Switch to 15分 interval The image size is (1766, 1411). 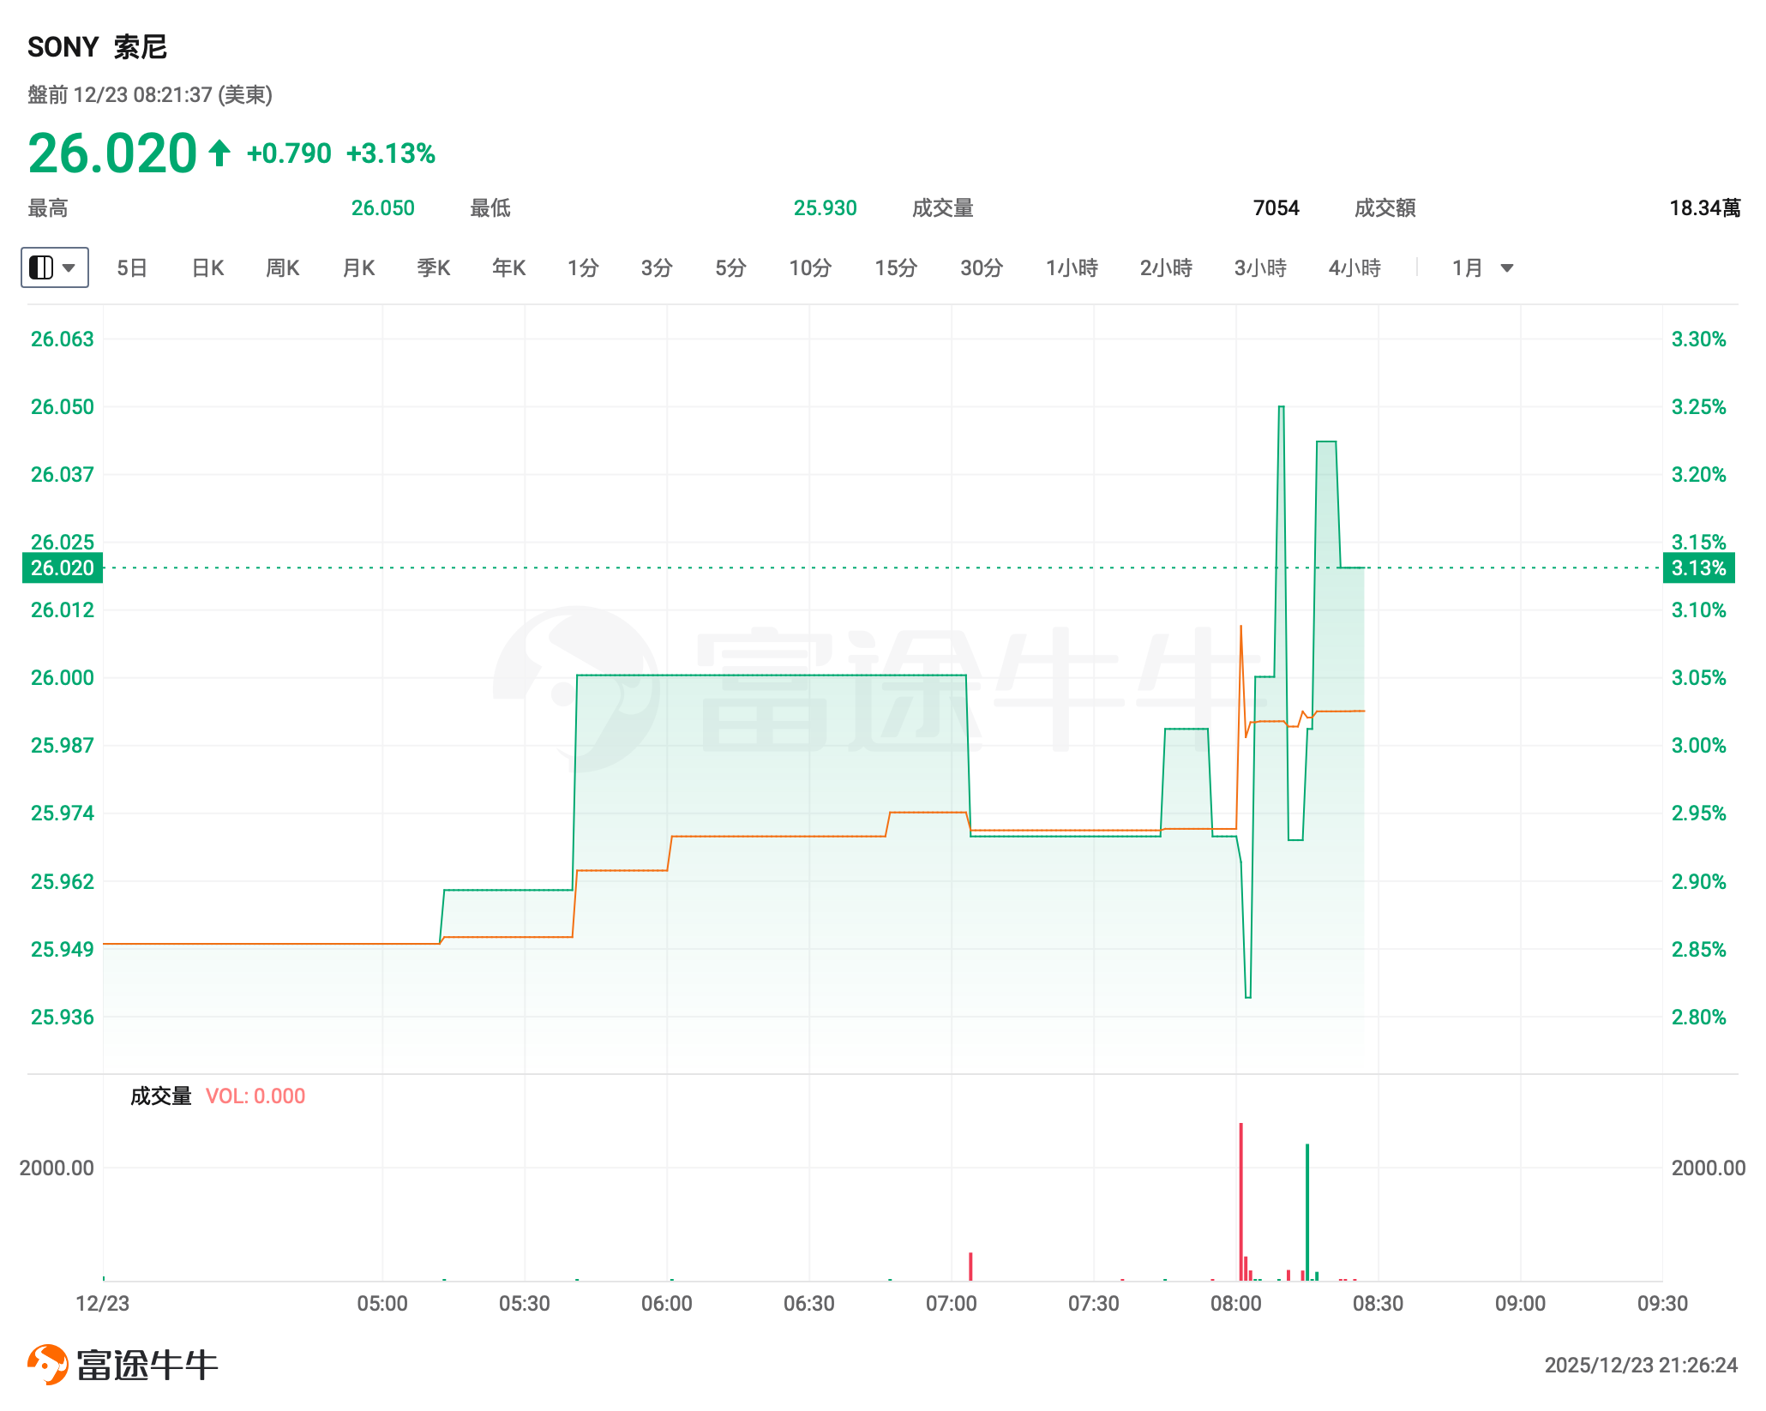click(896, 268)
